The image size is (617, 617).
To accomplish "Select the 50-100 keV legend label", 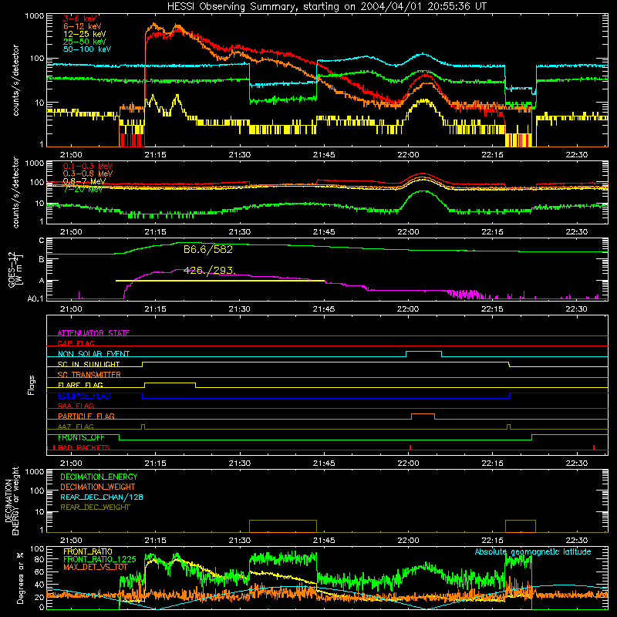I will (x=86, y=49).
